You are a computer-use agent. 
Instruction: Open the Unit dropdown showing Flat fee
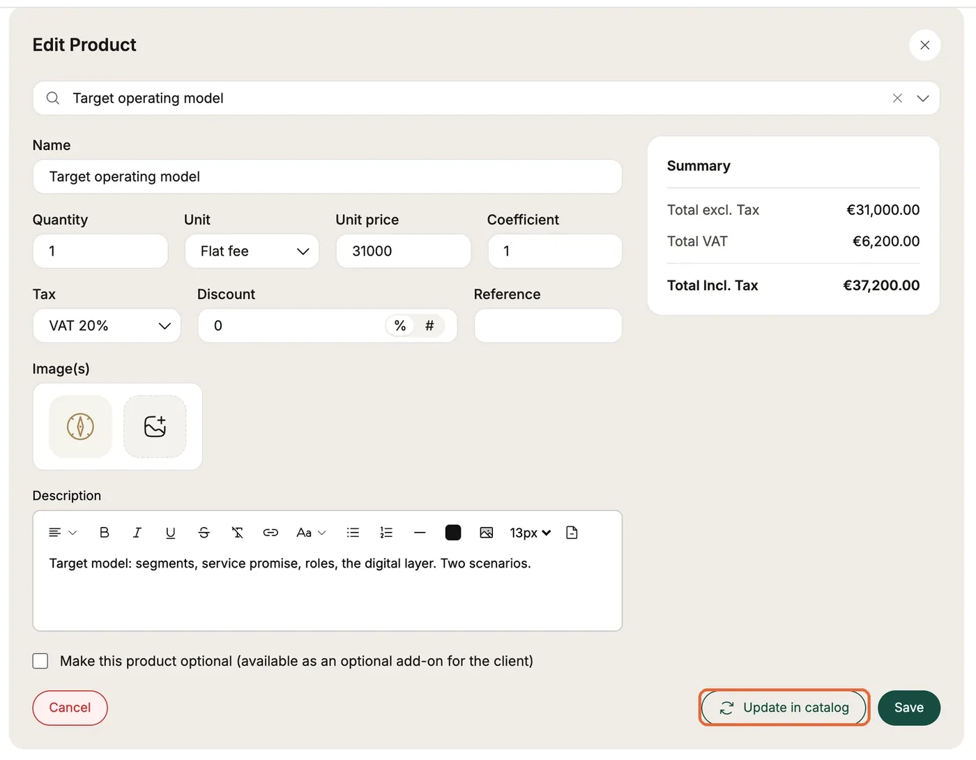coord(252,251)
